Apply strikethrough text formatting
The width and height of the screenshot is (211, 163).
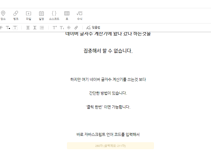pos(1,28)
